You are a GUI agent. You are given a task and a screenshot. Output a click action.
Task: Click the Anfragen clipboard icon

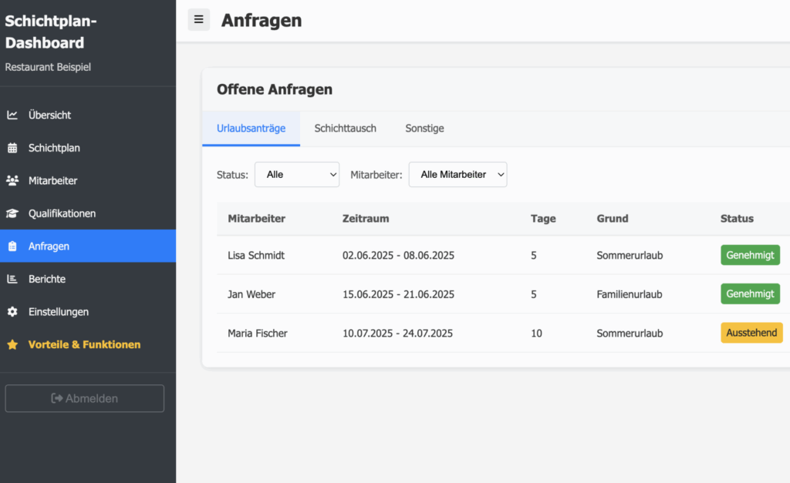[12, 246]
